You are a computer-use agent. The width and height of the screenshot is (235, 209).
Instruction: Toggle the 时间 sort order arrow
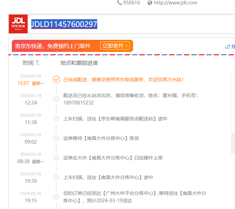[38, 63]
